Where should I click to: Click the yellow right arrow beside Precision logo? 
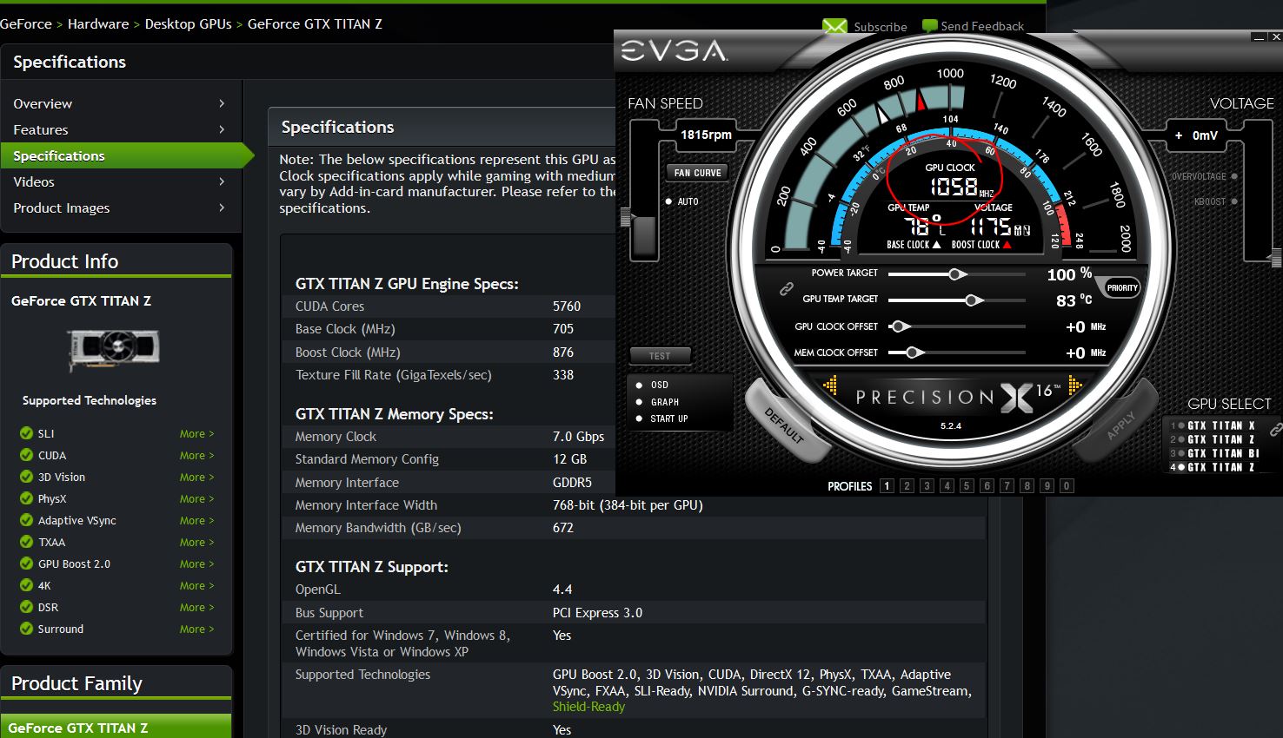click(x=1075, y=385)
